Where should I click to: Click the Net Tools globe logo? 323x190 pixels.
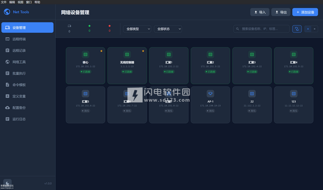point(7,12)
